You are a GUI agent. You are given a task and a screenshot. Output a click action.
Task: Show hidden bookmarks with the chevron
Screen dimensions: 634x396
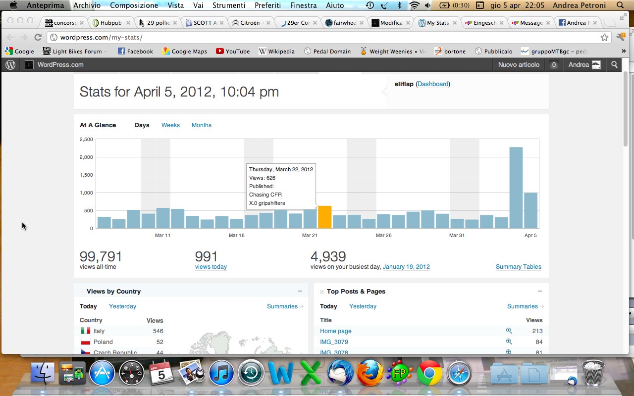[x=623, y=51]
